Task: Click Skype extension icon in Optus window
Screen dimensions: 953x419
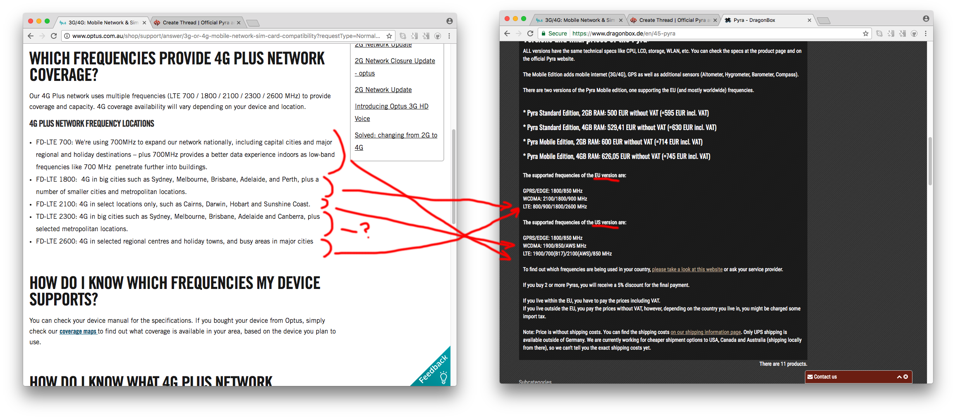Action: pos(402,36)
